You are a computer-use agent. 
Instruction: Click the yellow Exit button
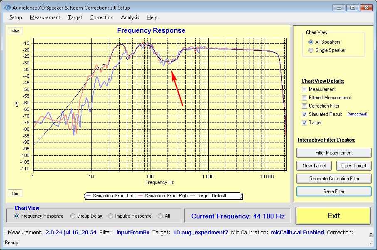tap(333, 216)
